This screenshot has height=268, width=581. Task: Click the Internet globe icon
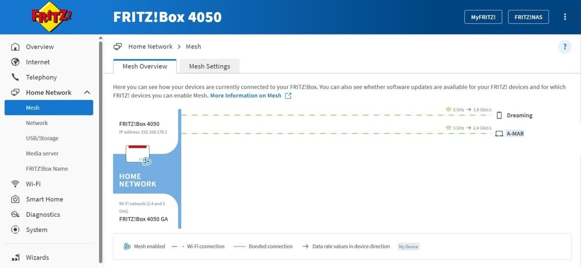tap(15, 62)
